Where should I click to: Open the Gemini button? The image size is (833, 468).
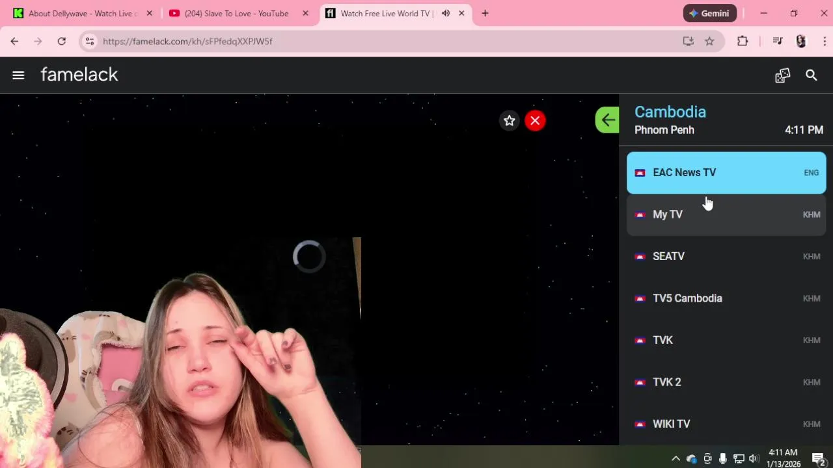click(x=710, y=13)
